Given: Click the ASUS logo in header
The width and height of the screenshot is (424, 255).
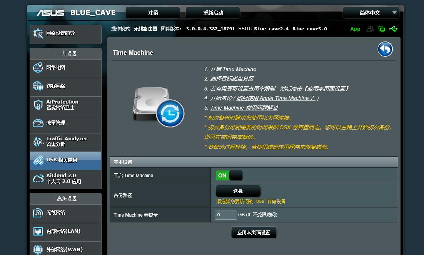Looking at the screenshot, I should (50, 13).
